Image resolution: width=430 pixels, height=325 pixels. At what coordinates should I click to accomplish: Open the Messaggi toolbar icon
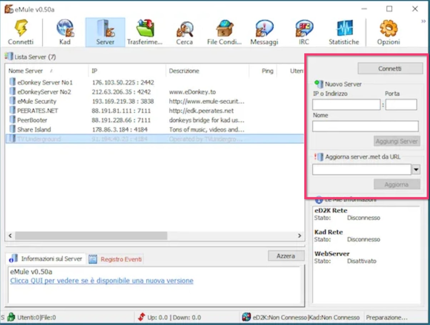[264, 29]
